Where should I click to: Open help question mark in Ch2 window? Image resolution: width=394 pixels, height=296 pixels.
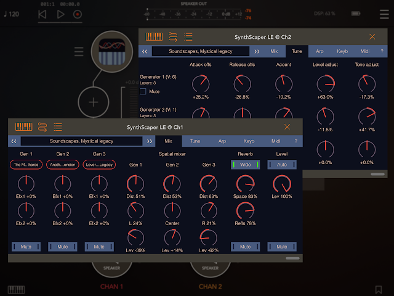click(382, 51)
